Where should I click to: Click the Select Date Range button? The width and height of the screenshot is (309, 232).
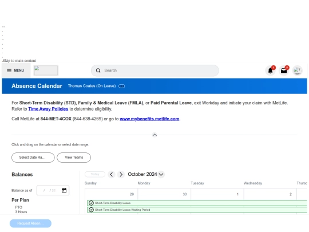click(33, 158)
